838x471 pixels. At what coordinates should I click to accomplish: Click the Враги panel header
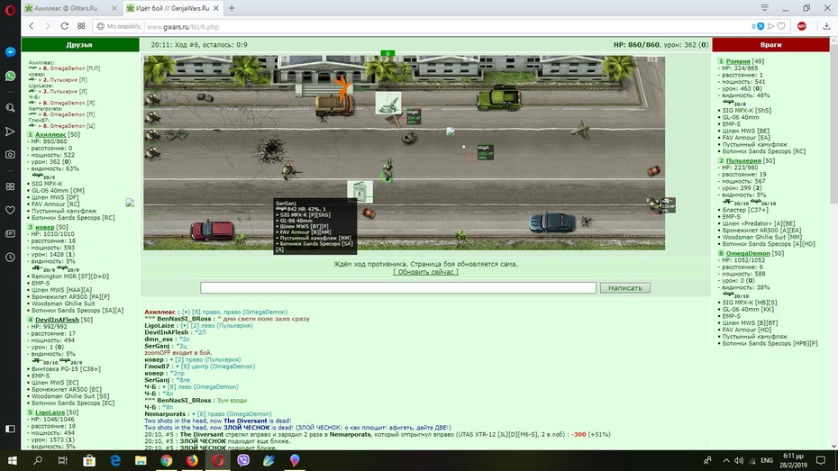tap(770, 45)
